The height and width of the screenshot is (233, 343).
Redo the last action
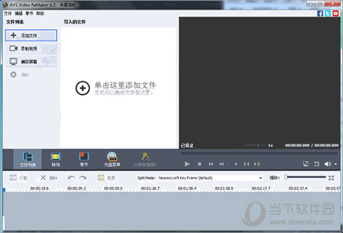83,178
